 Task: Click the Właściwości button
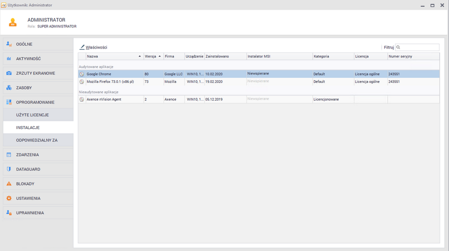93,47
